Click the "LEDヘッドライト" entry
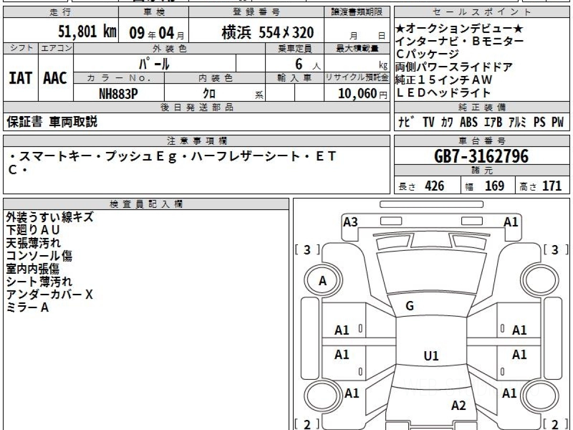 click(x=444, y=93)
